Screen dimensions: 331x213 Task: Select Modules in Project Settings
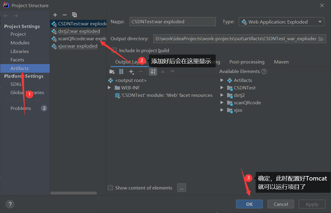(x=20, y=43)
